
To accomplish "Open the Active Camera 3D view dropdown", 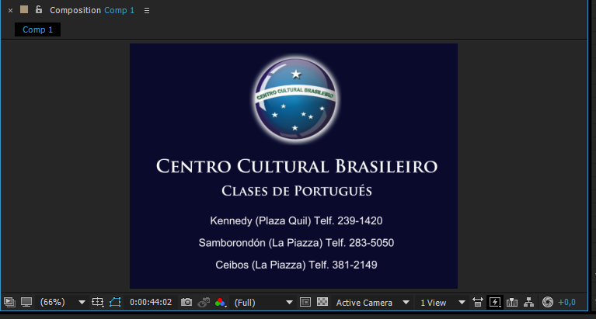I will click(372, 303).
